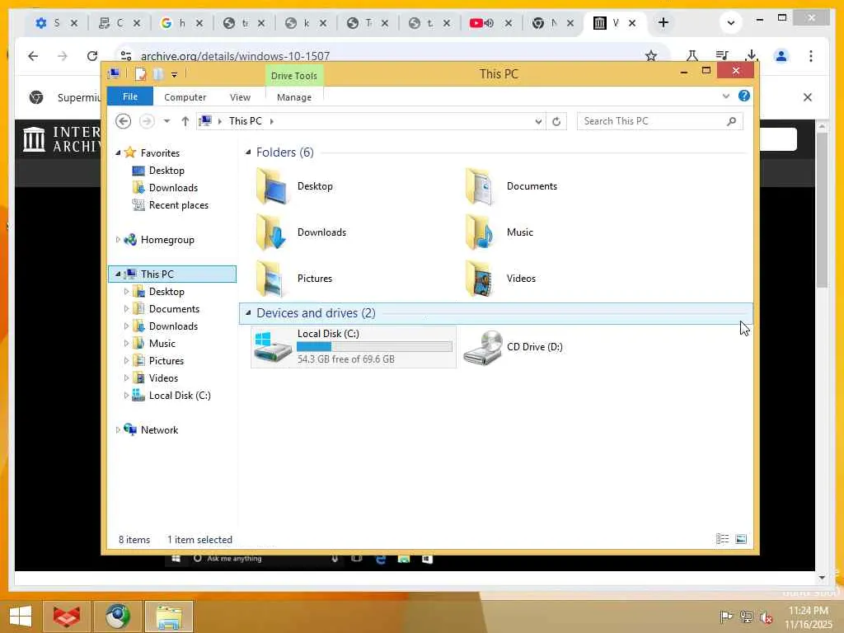The height and width of the screenshot is (633, 844).
Task: Select Downloads in Favorites list
Action: [165, 188]
